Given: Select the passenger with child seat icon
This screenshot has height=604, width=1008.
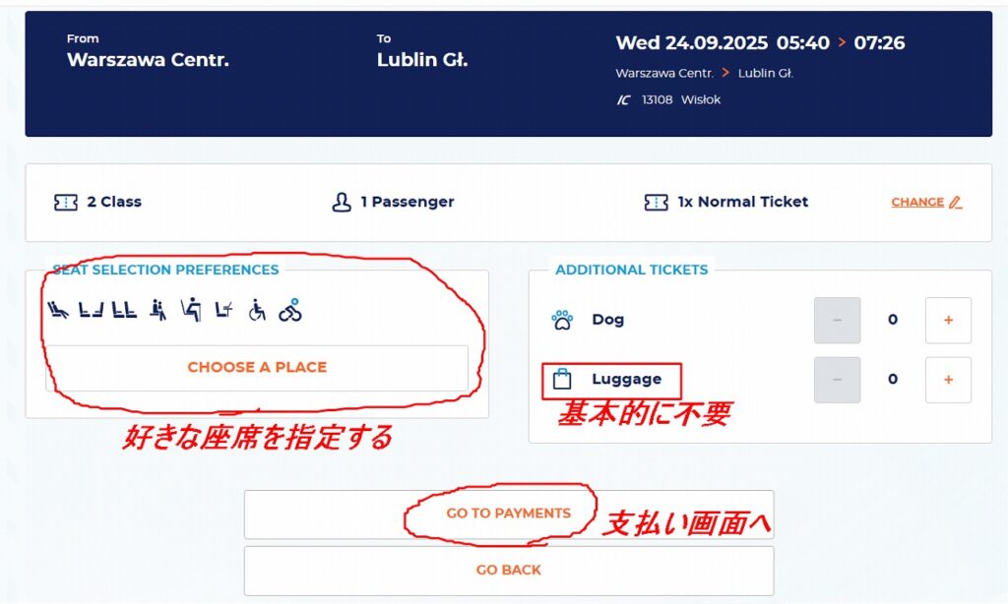Looking at the screenshot, I should point(157,311).
